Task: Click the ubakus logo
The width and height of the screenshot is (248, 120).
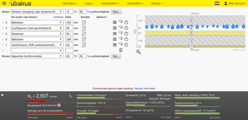Action: pos(20,3)
